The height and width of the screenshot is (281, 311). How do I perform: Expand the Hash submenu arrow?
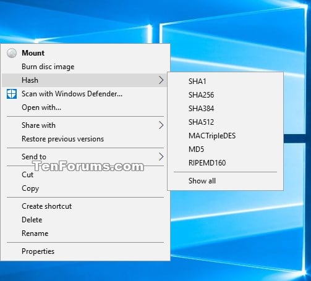click(161, 80)
